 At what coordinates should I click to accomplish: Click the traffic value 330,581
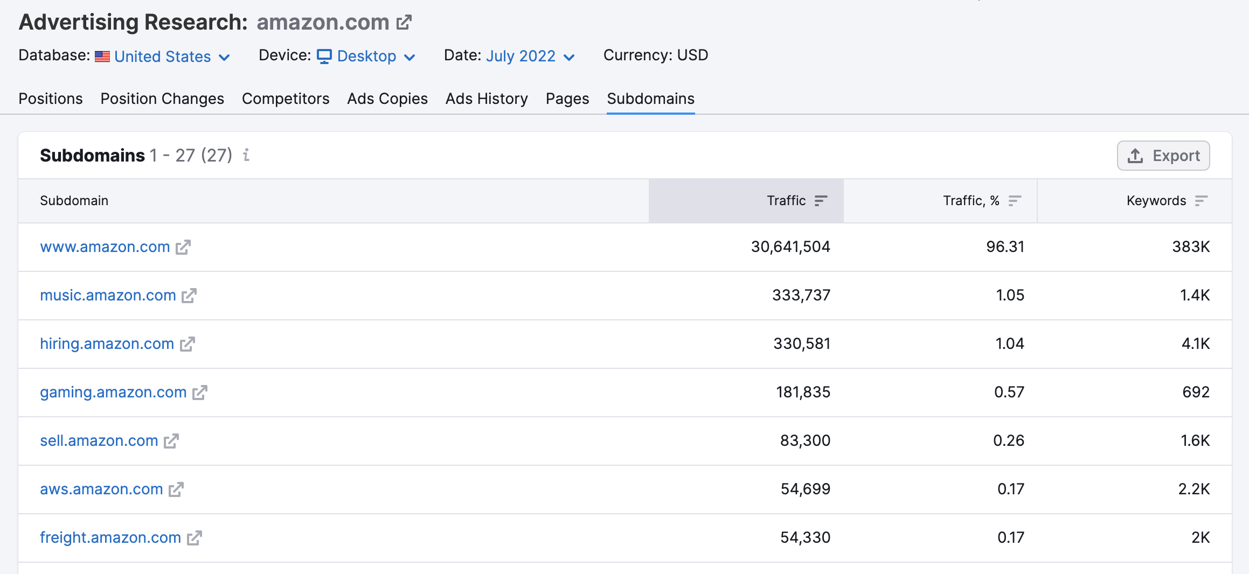(802, 344)
